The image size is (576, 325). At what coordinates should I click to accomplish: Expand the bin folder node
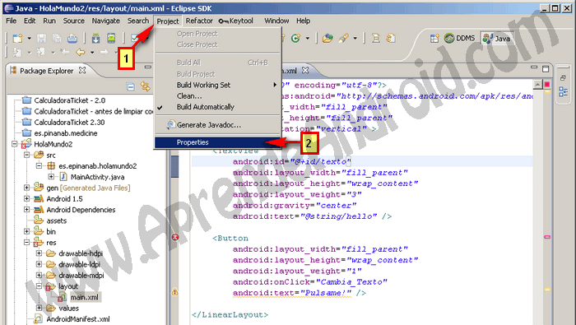point(27,231)
